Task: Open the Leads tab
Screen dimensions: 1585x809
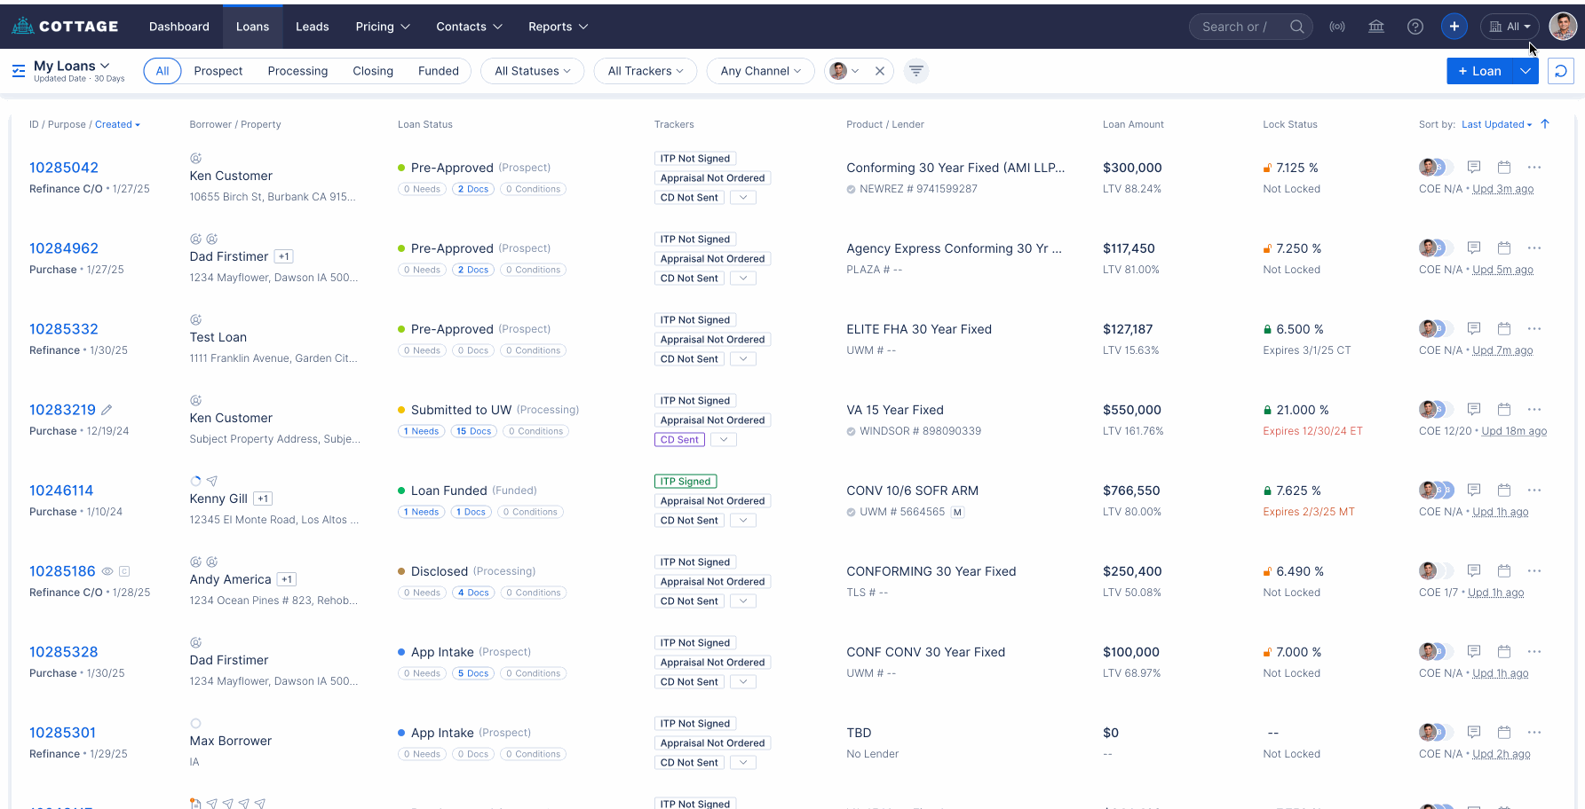Action: [313, 27]
